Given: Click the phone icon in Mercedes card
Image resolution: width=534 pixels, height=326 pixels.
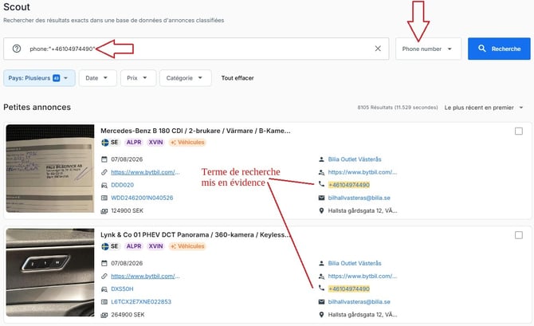Looking at the screenshot, I should point(321,184).
